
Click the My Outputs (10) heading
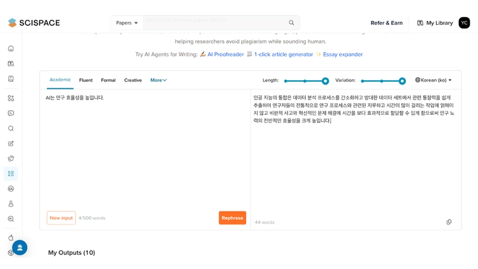click(x=71, y=252)
